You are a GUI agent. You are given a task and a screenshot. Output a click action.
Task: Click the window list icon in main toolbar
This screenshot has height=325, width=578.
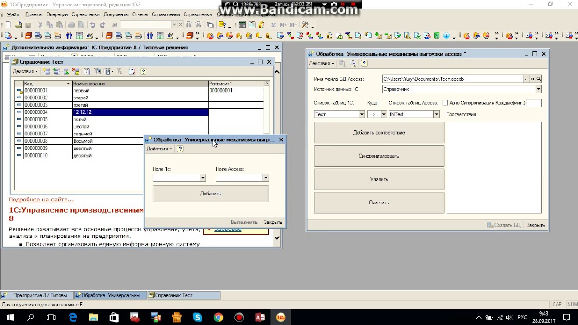coord(210,25)
